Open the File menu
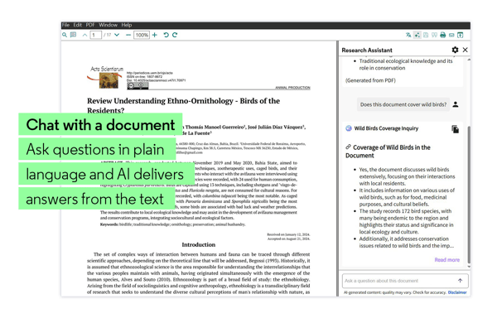The width and height of the screenshot is (497, 318). [65, 25]
